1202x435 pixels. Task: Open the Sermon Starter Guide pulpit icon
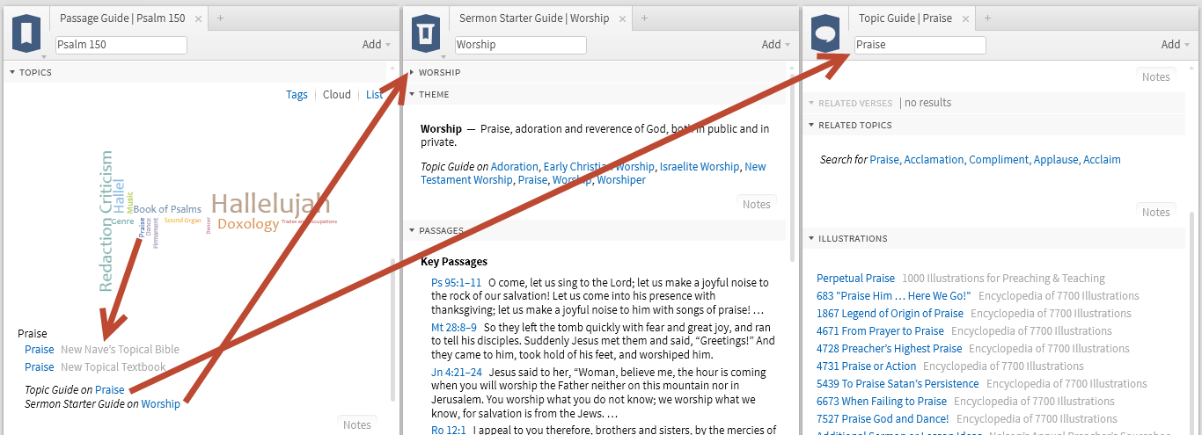(x=426, y=33)
